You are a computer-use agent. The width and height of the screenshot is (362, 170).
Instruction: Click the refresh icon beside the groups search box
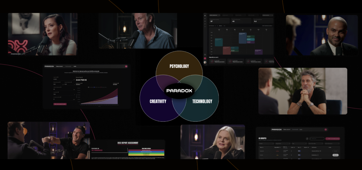(x=307, y=138)
